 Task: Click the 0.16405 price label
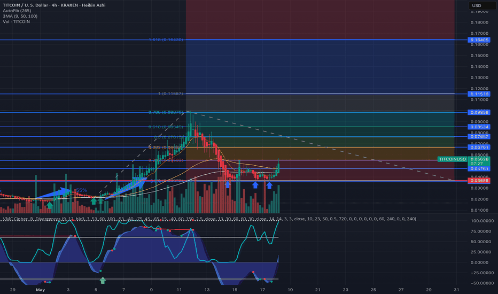(479, 40)
